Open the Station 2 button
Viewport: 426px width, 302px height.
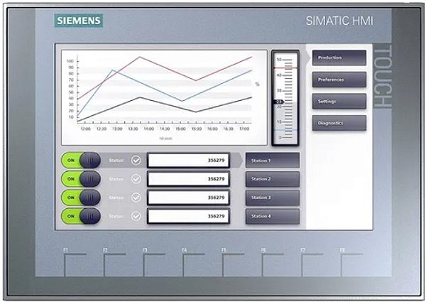(x=273, y=179)
